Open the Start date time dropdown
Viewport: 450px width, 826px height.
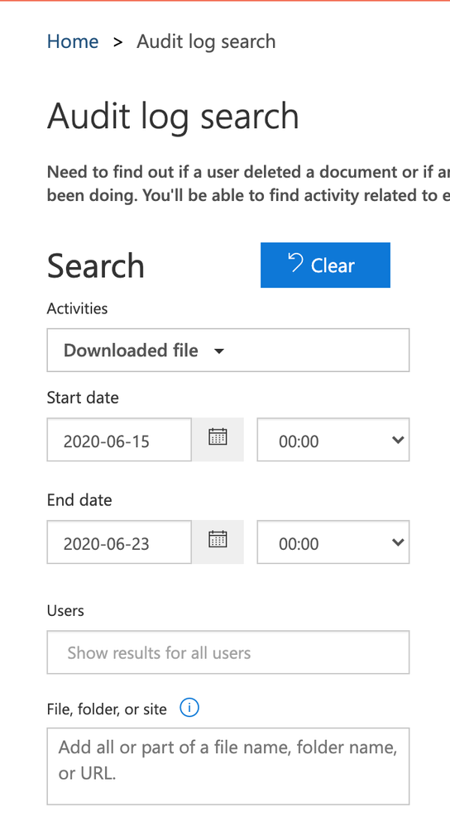pos(333,440)
